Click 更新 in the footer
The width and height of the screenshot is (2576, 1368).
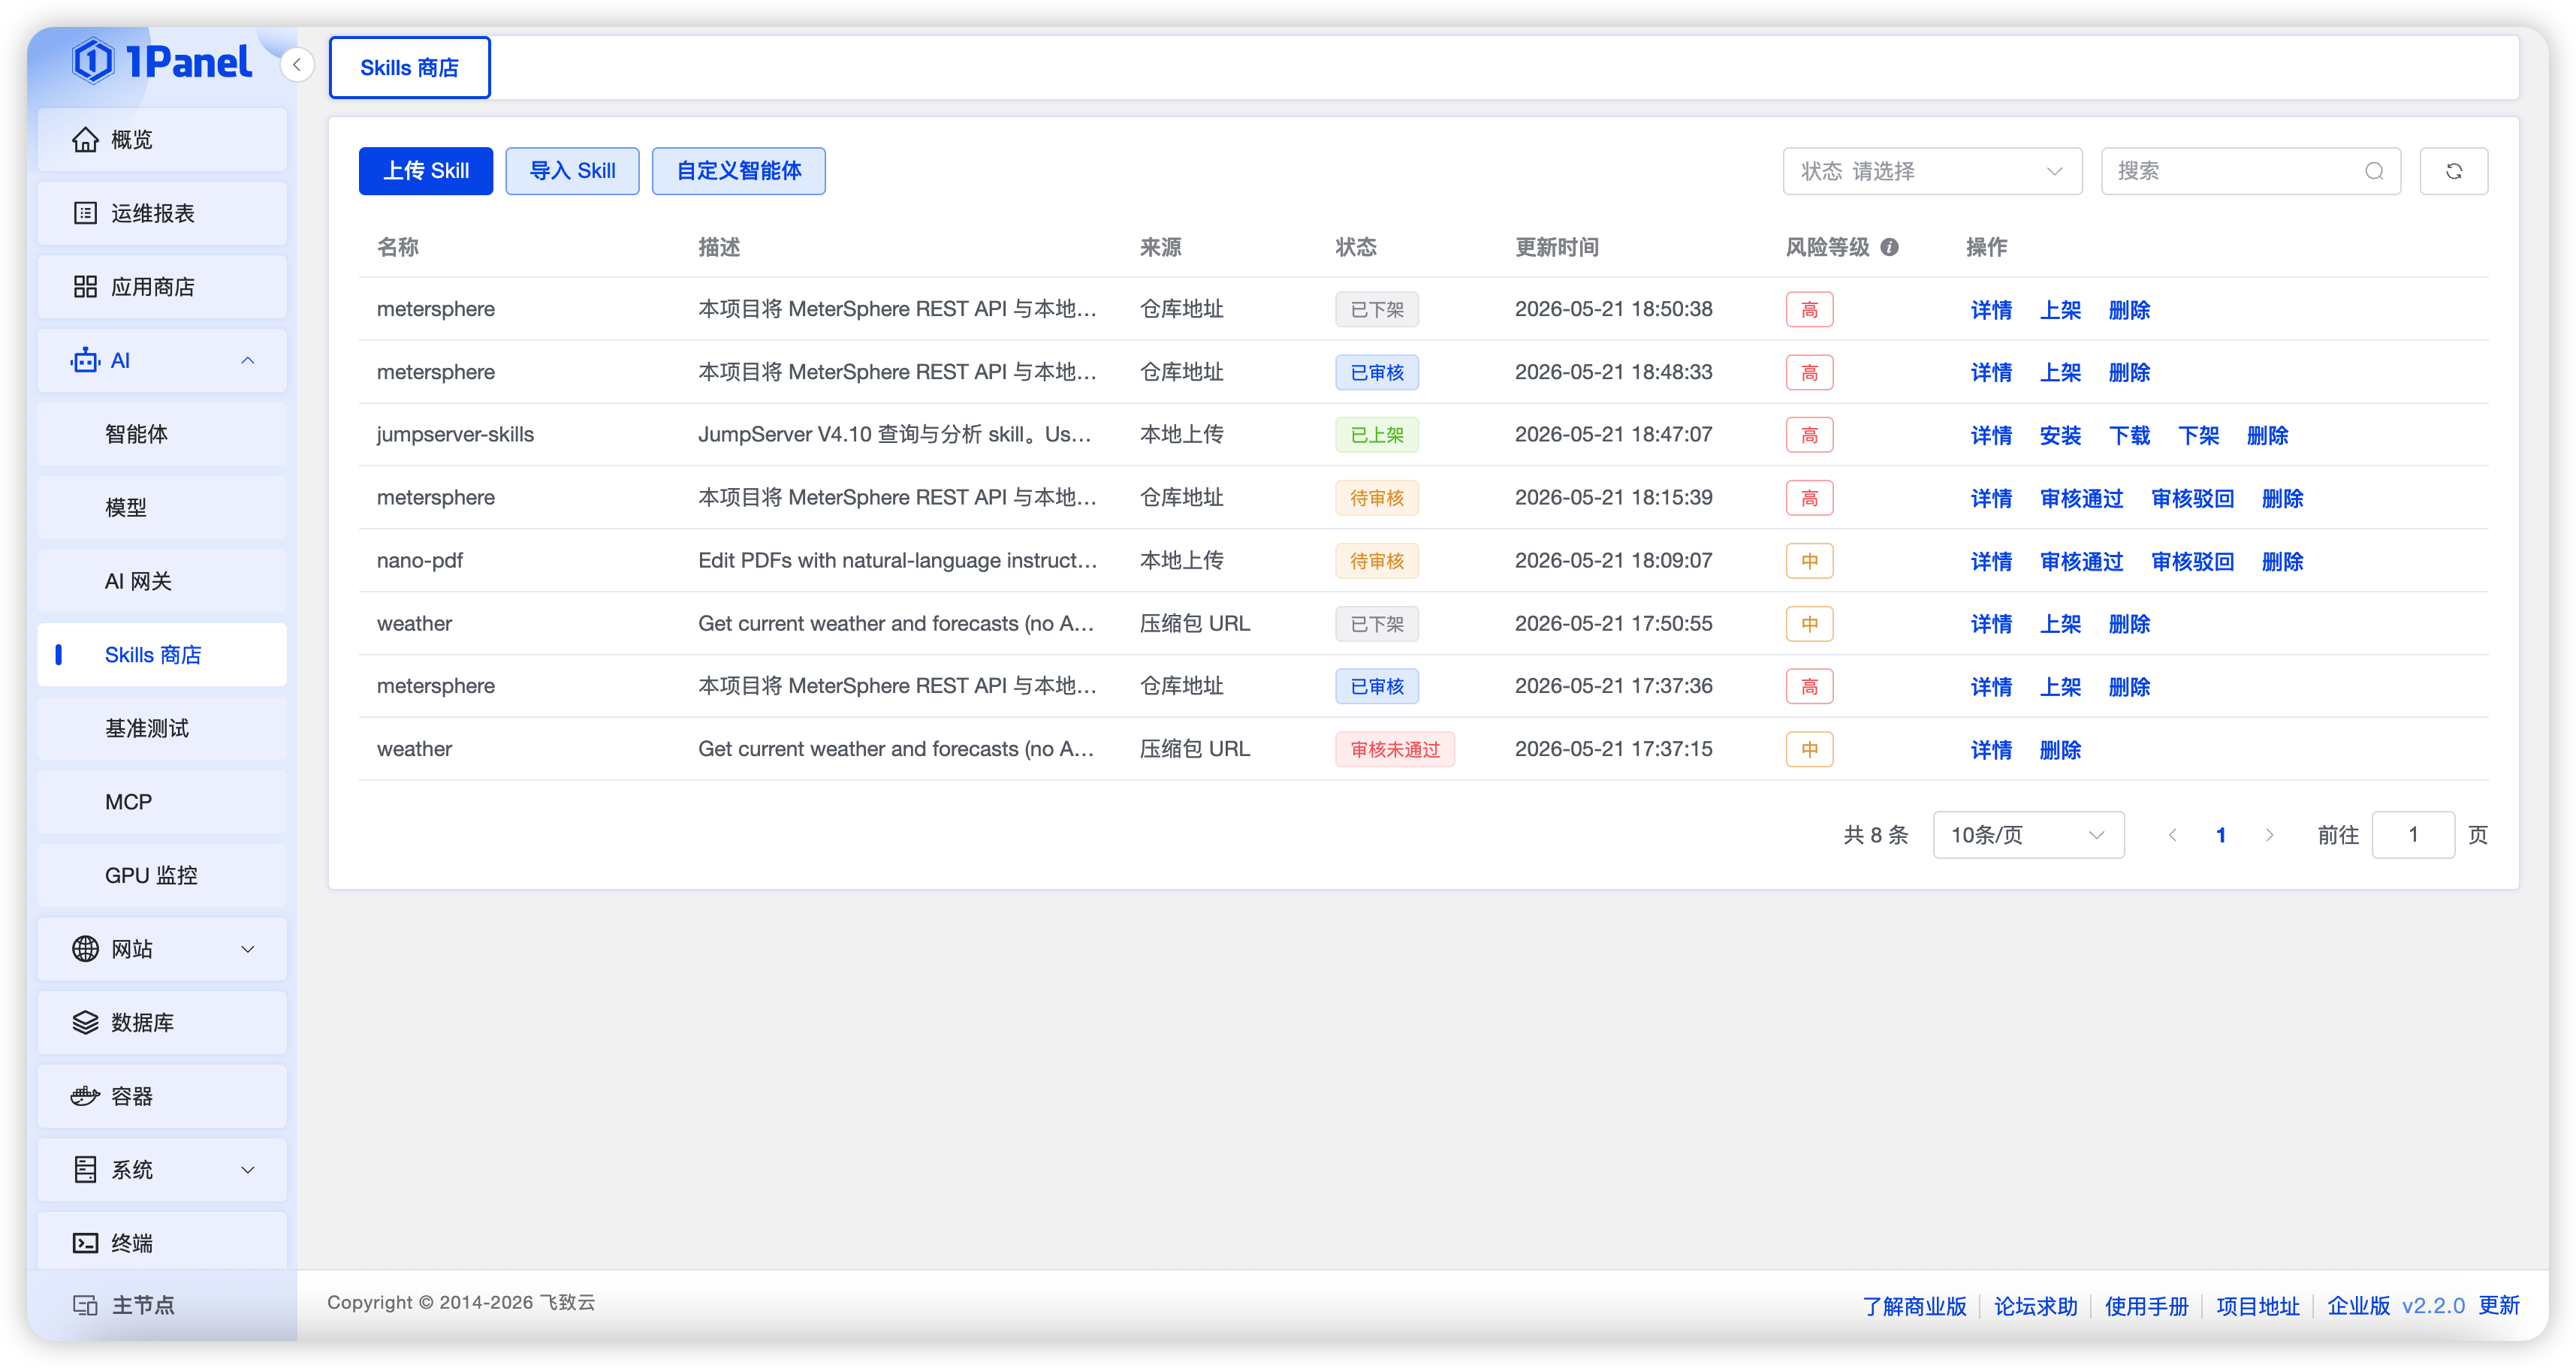coord(2498,1306)
